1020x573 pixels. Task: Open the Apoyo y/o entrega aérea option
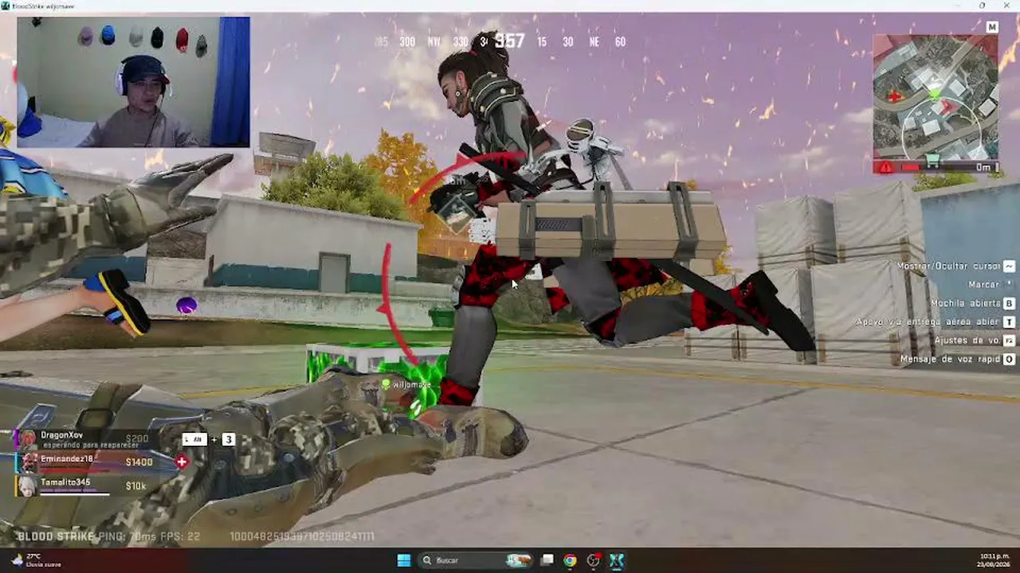(x=928, y=322)
